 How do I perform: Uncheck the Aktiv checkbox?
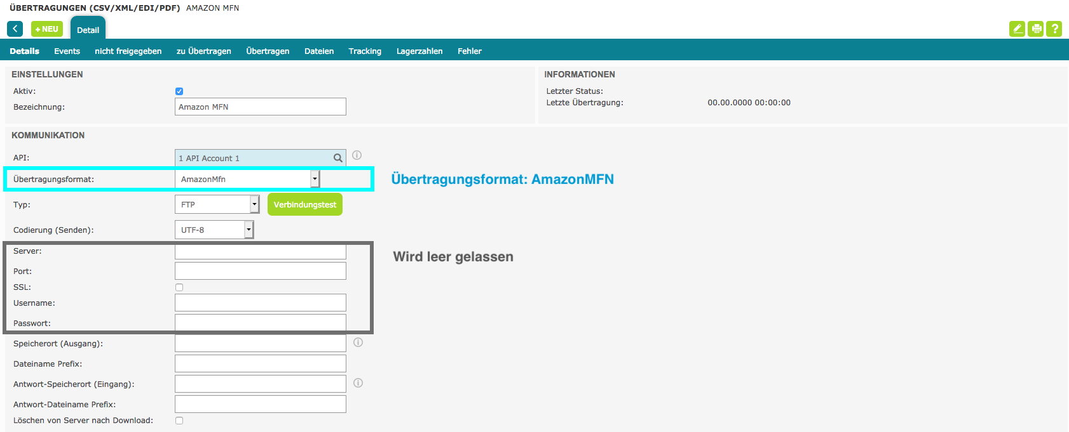pyautogui.click(x=179, y=91)
